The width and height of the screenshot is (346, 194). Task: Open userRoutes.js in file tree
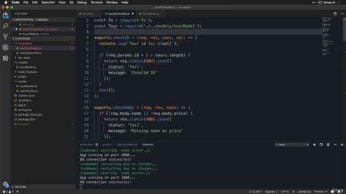pos(29,91)
